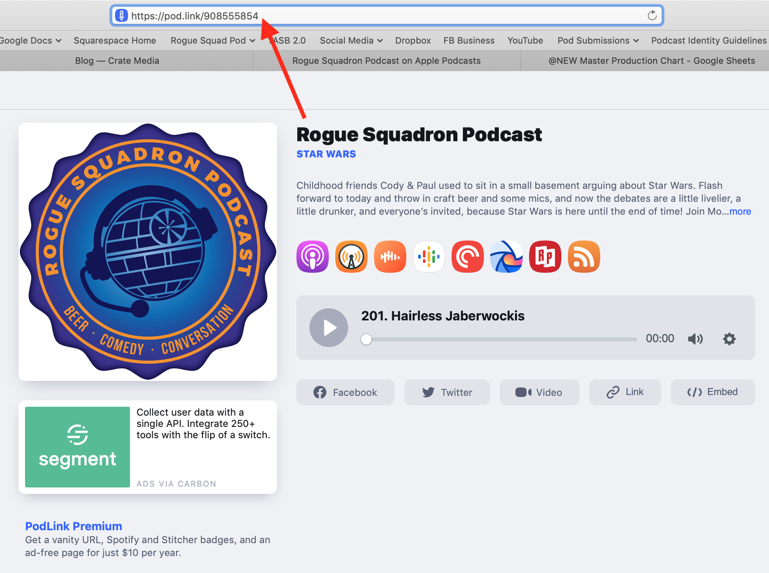Open the orange RSS feed icon
This screenshot has height=573, width=769.
(x=584, y=257)
